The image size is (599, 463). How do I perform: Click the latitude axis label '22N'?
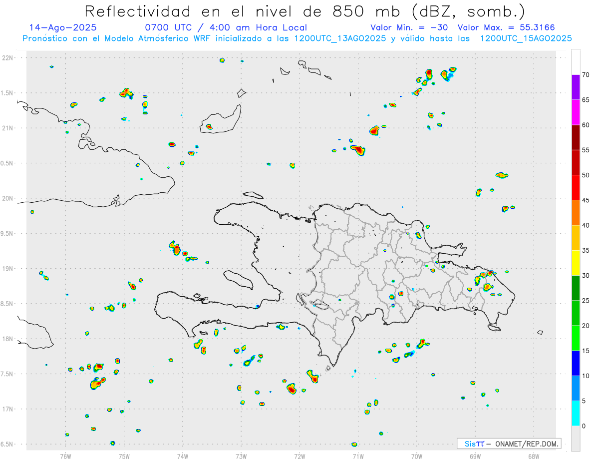click(x=8, y=58)
